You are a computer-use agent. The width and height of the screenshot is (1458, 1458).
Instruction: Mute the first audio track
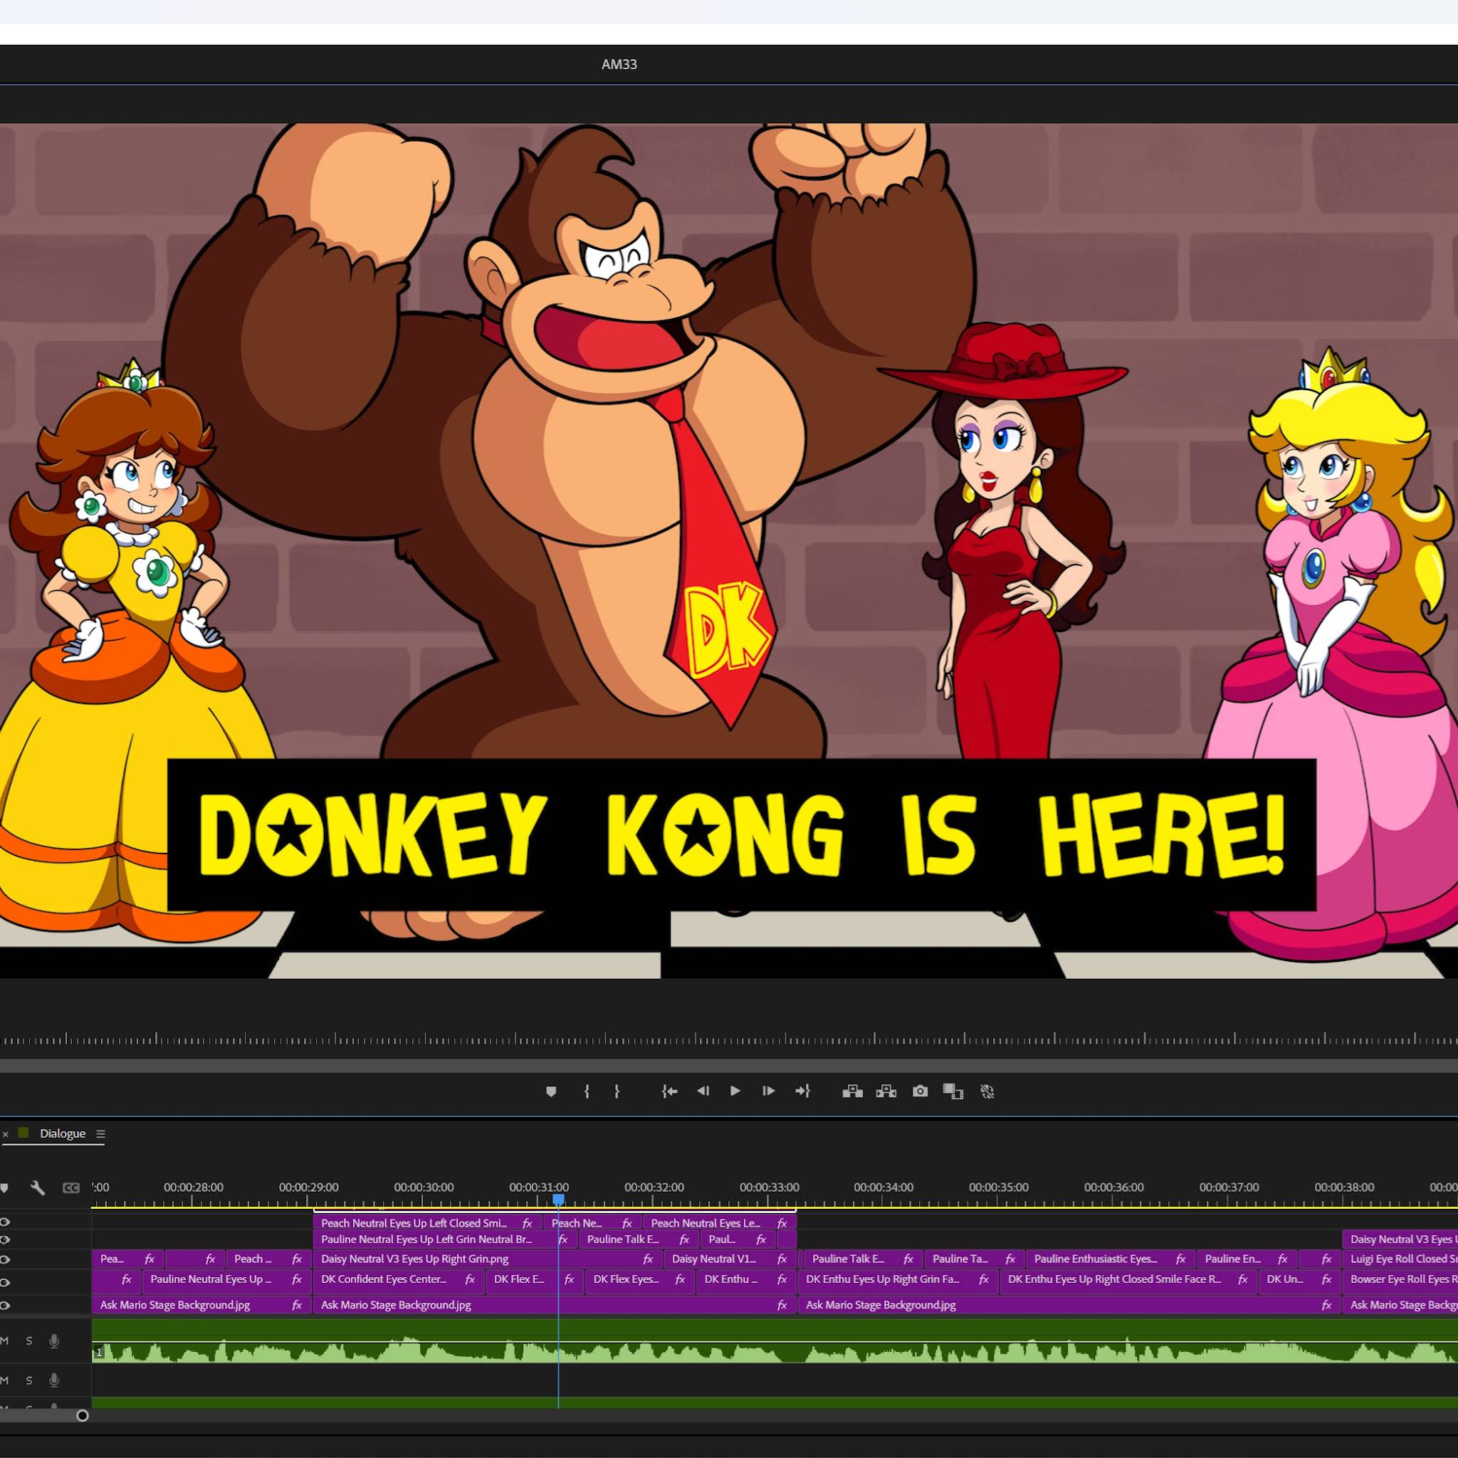pos(5,1341)
